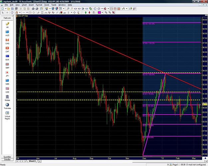
Task: Select CHF in FastLook panel
Action: [x=7, y=49]
